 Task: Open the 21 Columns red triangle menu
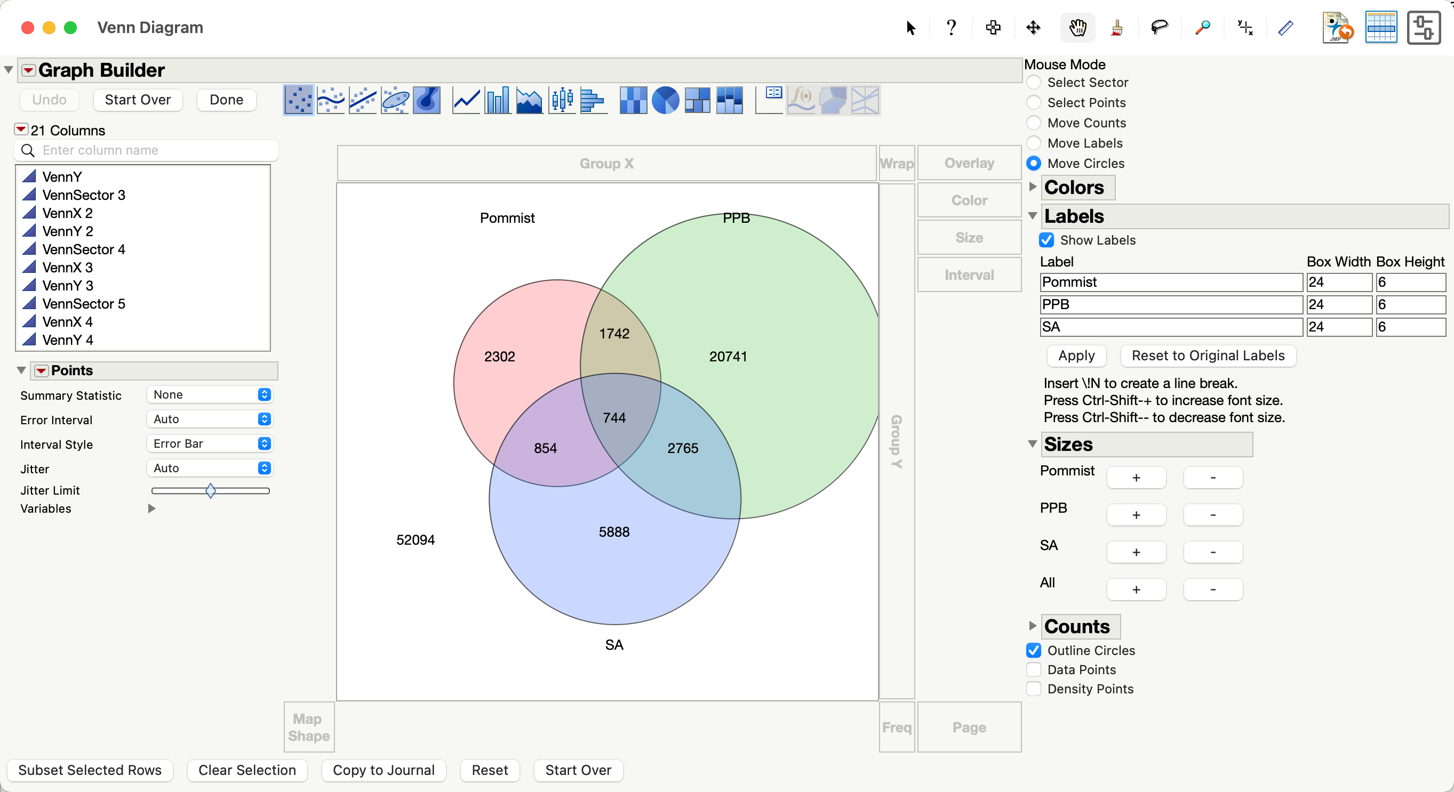[x=21, y=130]
